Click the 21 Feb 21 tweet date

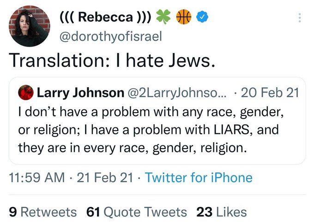pos(104,178)
